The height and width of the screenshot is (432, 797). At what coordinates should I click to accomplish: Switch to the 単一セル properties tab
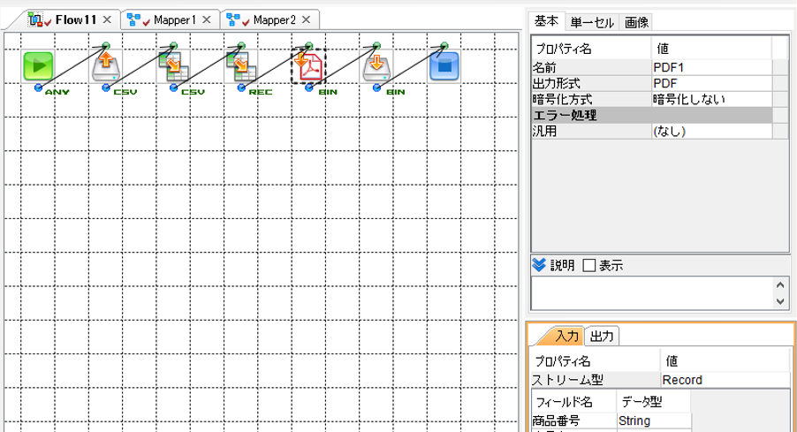point(592,22)
